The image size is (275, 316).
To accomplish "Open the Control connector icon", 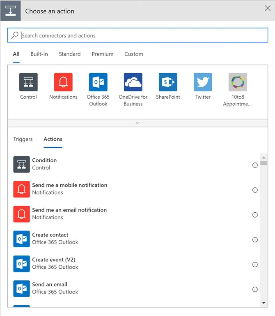I will coord(28,82).
